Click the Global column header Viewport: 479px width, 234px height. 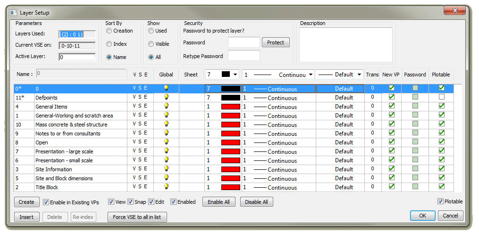(x=166, y=75)
